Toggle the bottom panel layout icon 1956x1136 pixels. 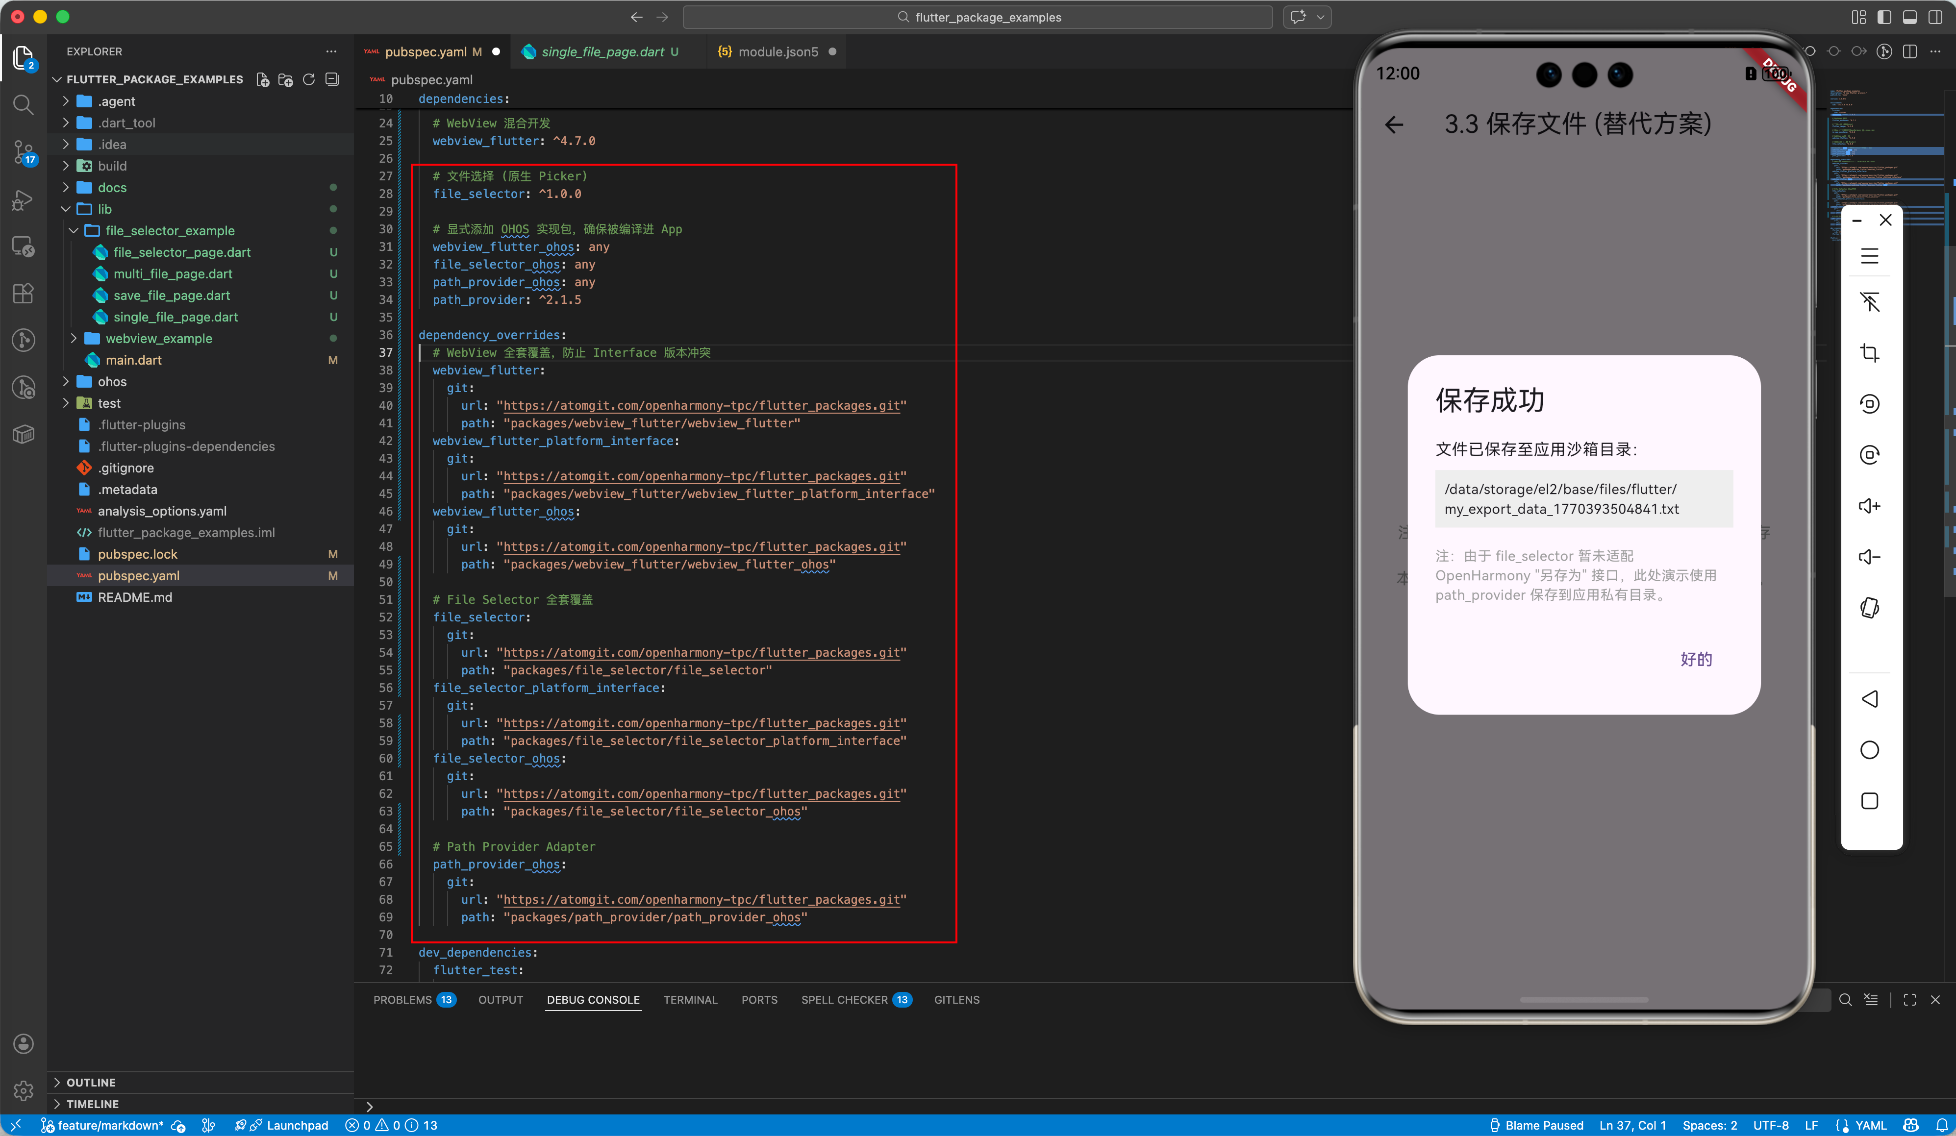[x=1909, y=17]
